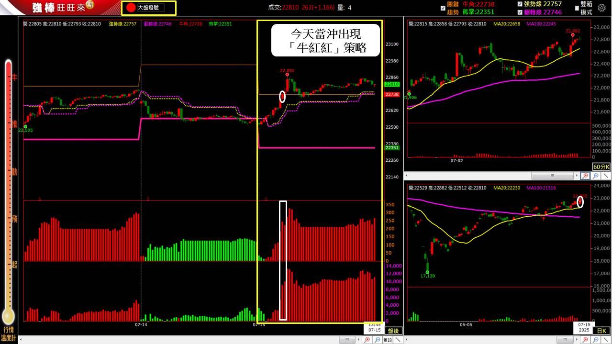The width and height of the screenshot is (612, 344).
Task: Click the 日K chart's scrollbar thumb
Action: coord(566,340)
